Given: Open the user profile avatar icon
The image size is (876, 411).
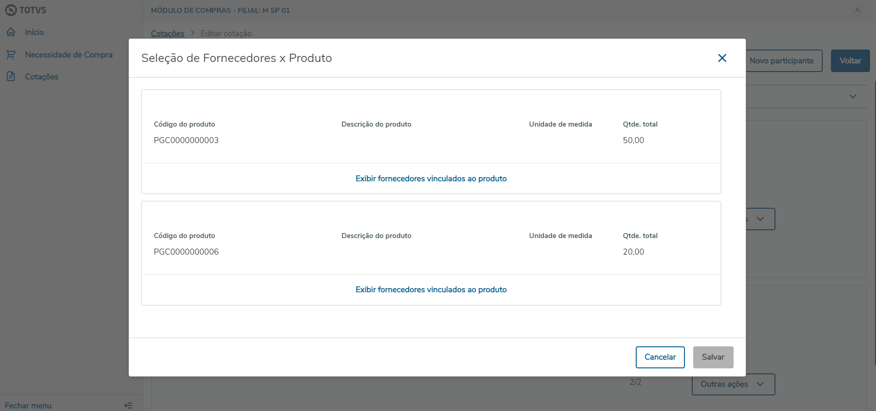Looking at the screenshot, I should pos(857,10).
